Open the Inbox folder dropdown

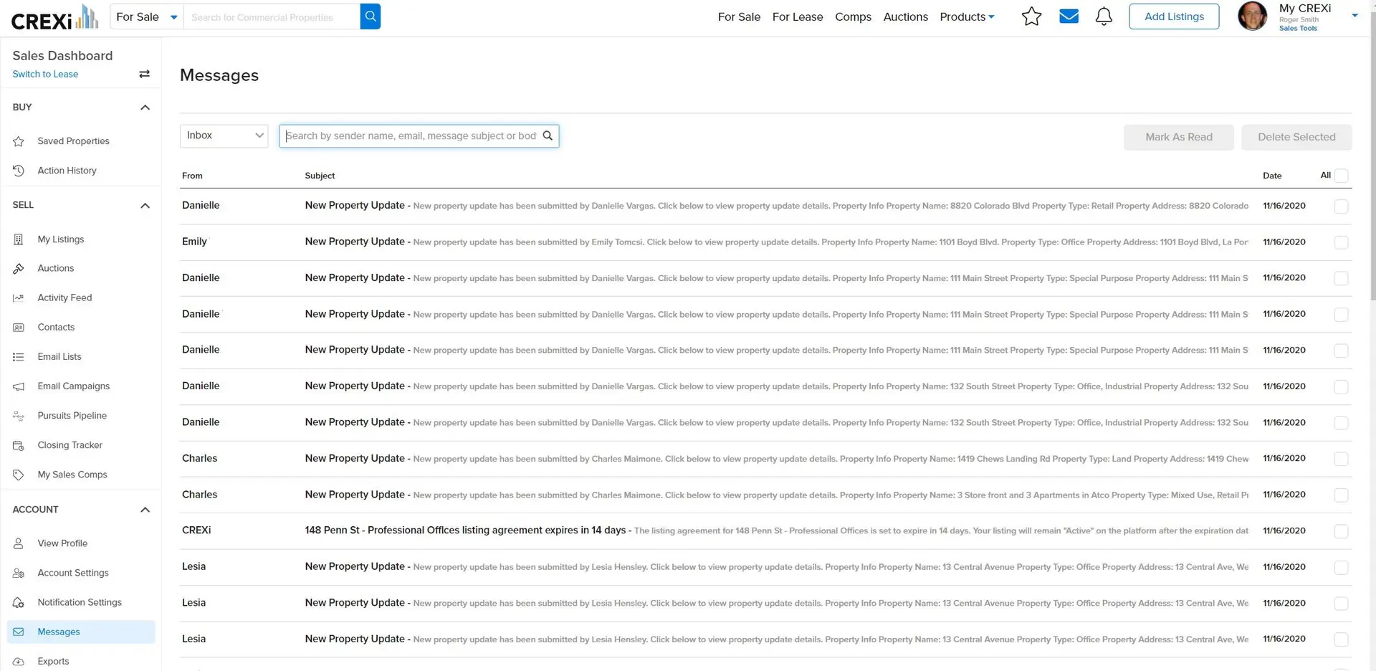pos(224,135)
